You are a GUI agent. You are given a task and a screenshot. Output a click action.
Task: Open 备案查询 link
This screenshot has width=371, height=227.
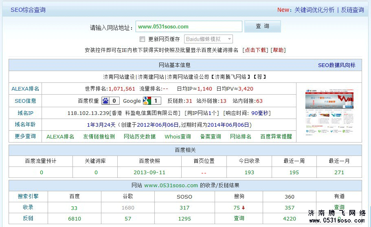[x=211, y=136]
